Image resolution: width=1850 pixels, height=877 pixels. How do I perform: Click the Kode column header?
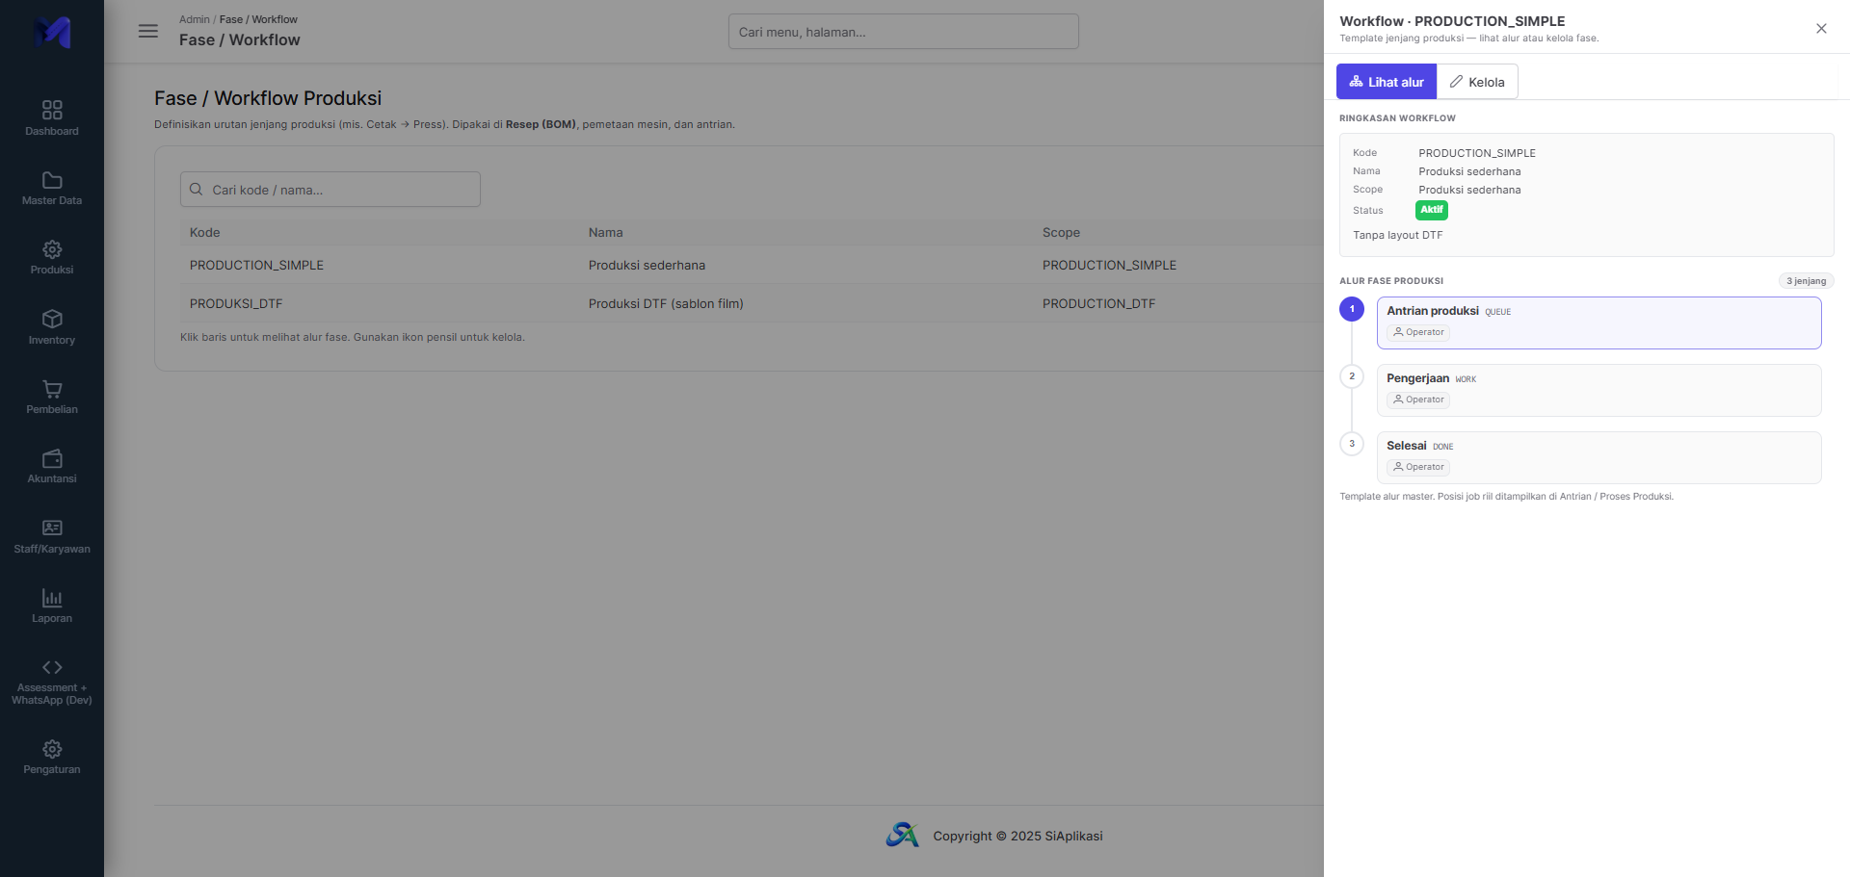(205, 232)
